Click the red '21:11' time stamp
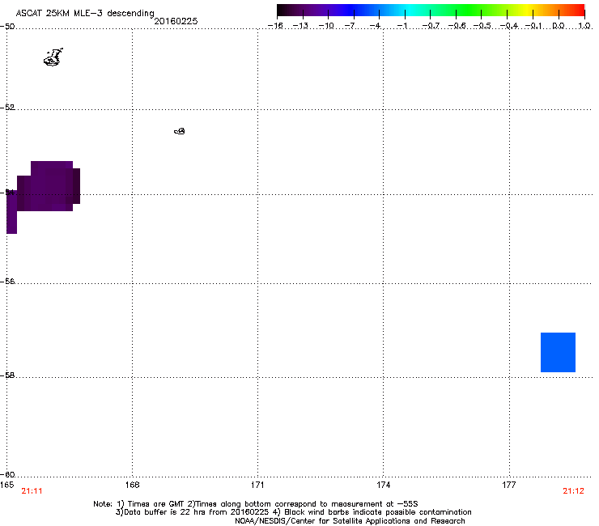The image size is (599, 526). [32, 491]
